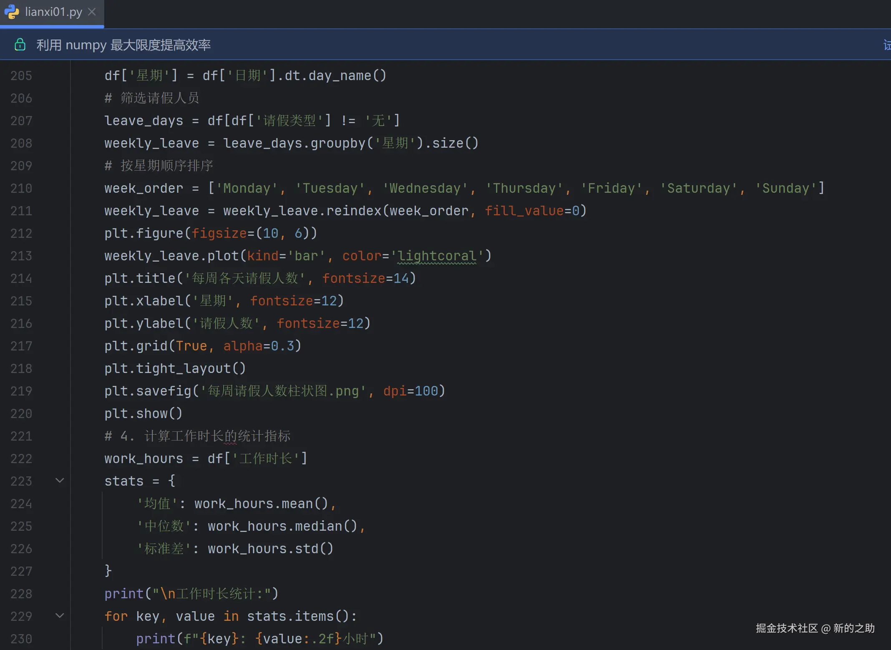
Task: Click line number 219 in gutter
Action: tap(21, 391)
